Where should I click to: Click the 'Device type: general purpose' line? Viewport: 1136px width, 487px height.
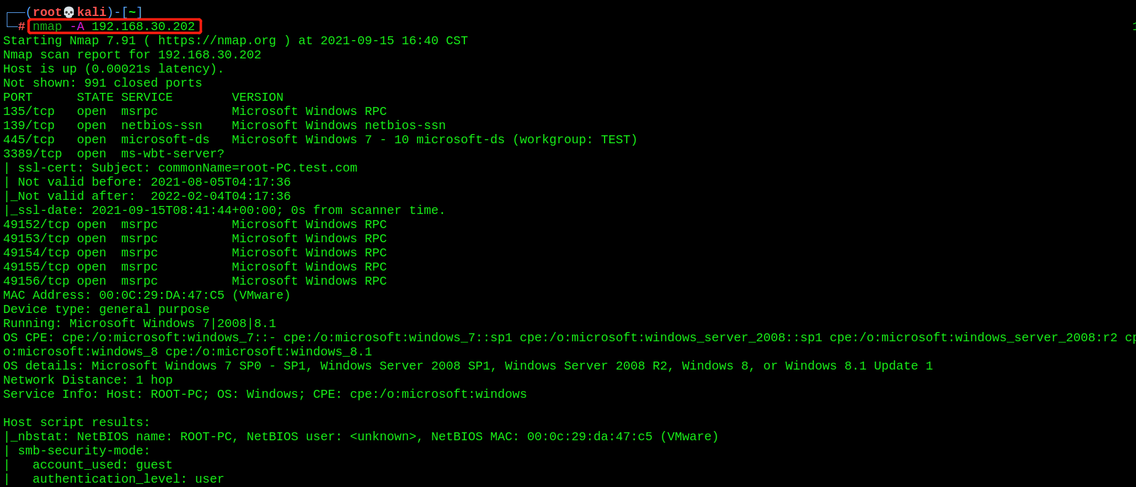tap(106, 309)
